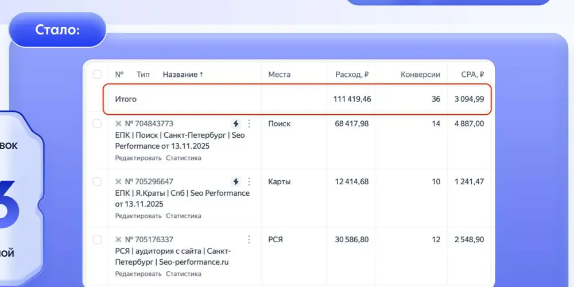
Task: Click lightning icon for campaign 705296647
Action: (236, 181)
